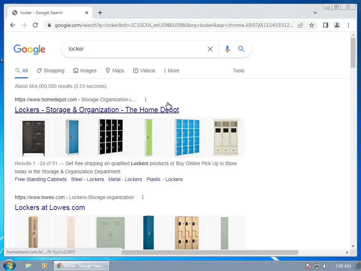361x271 pixels.
Task: Click the green locker thumbnail
Action: coord(149,138)
